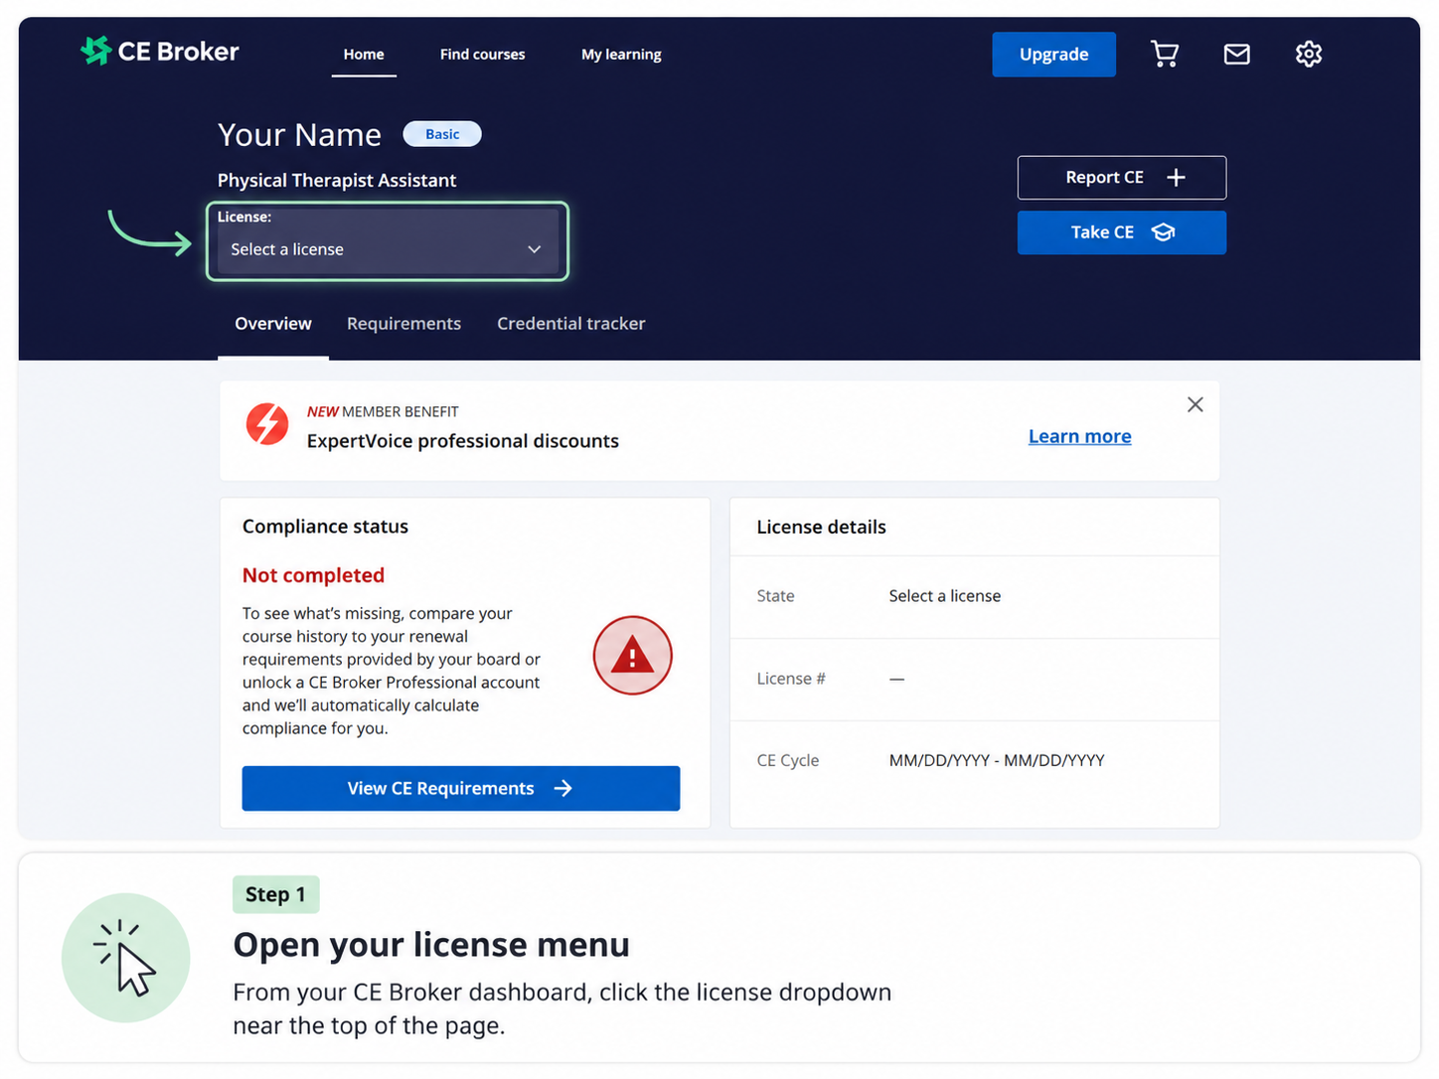Click the Basic account badge

pos(442,134)
